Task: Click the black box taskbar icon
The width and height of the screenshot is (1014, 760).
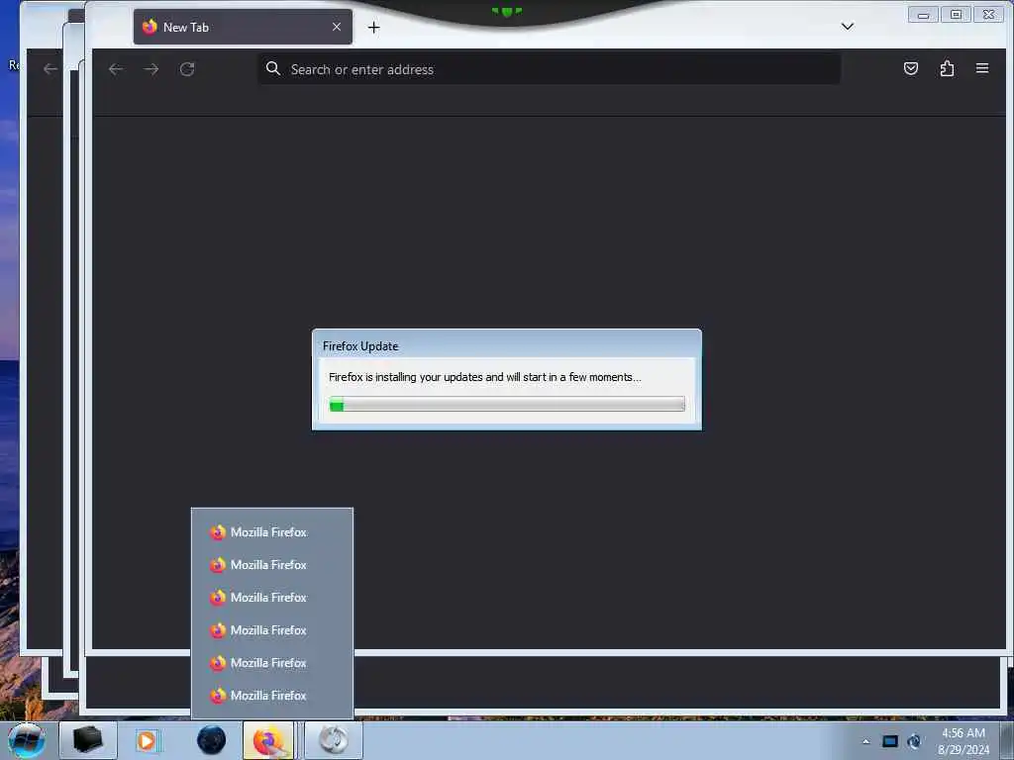Action: click(x=88, y=740)
